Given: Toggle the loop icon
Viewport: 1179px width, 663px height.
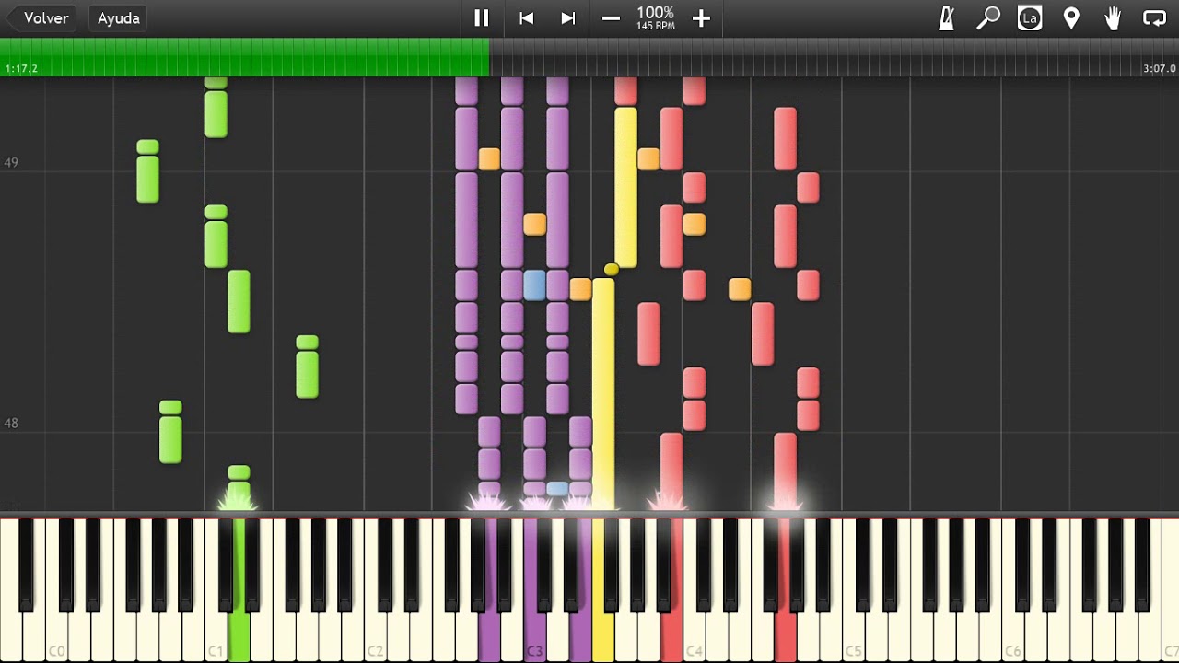Looking at the screenshot, I should click(x=1154, y=18).
